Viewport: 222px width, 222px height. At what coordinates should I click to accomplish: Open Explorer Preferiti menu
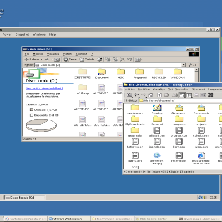68,54
